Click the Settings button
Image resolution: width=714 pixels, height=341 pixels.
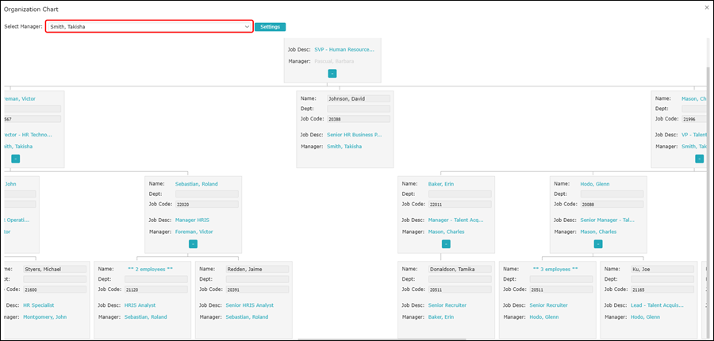click(270, 26)
